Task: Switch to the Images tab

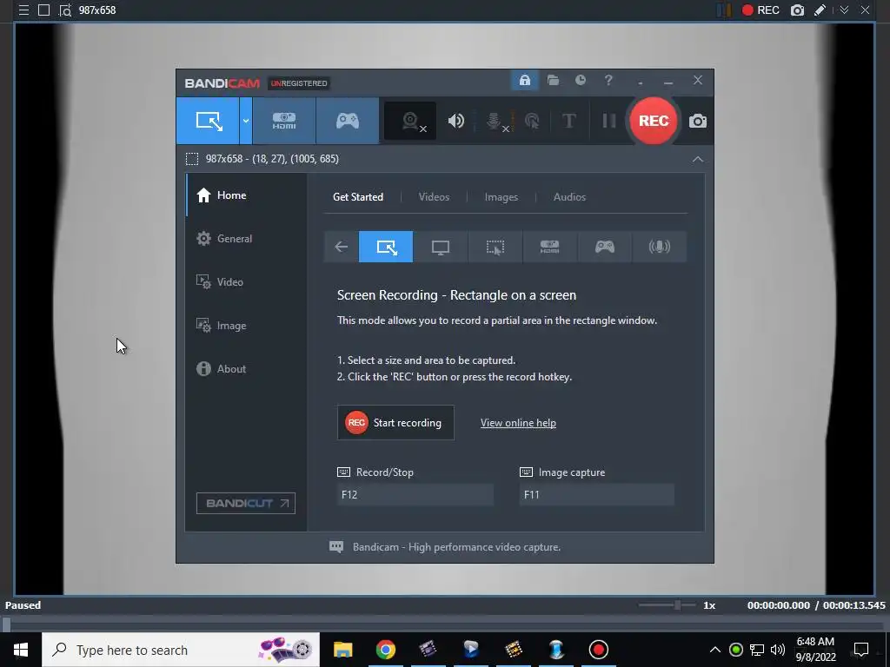Action: tap(501, 197)
